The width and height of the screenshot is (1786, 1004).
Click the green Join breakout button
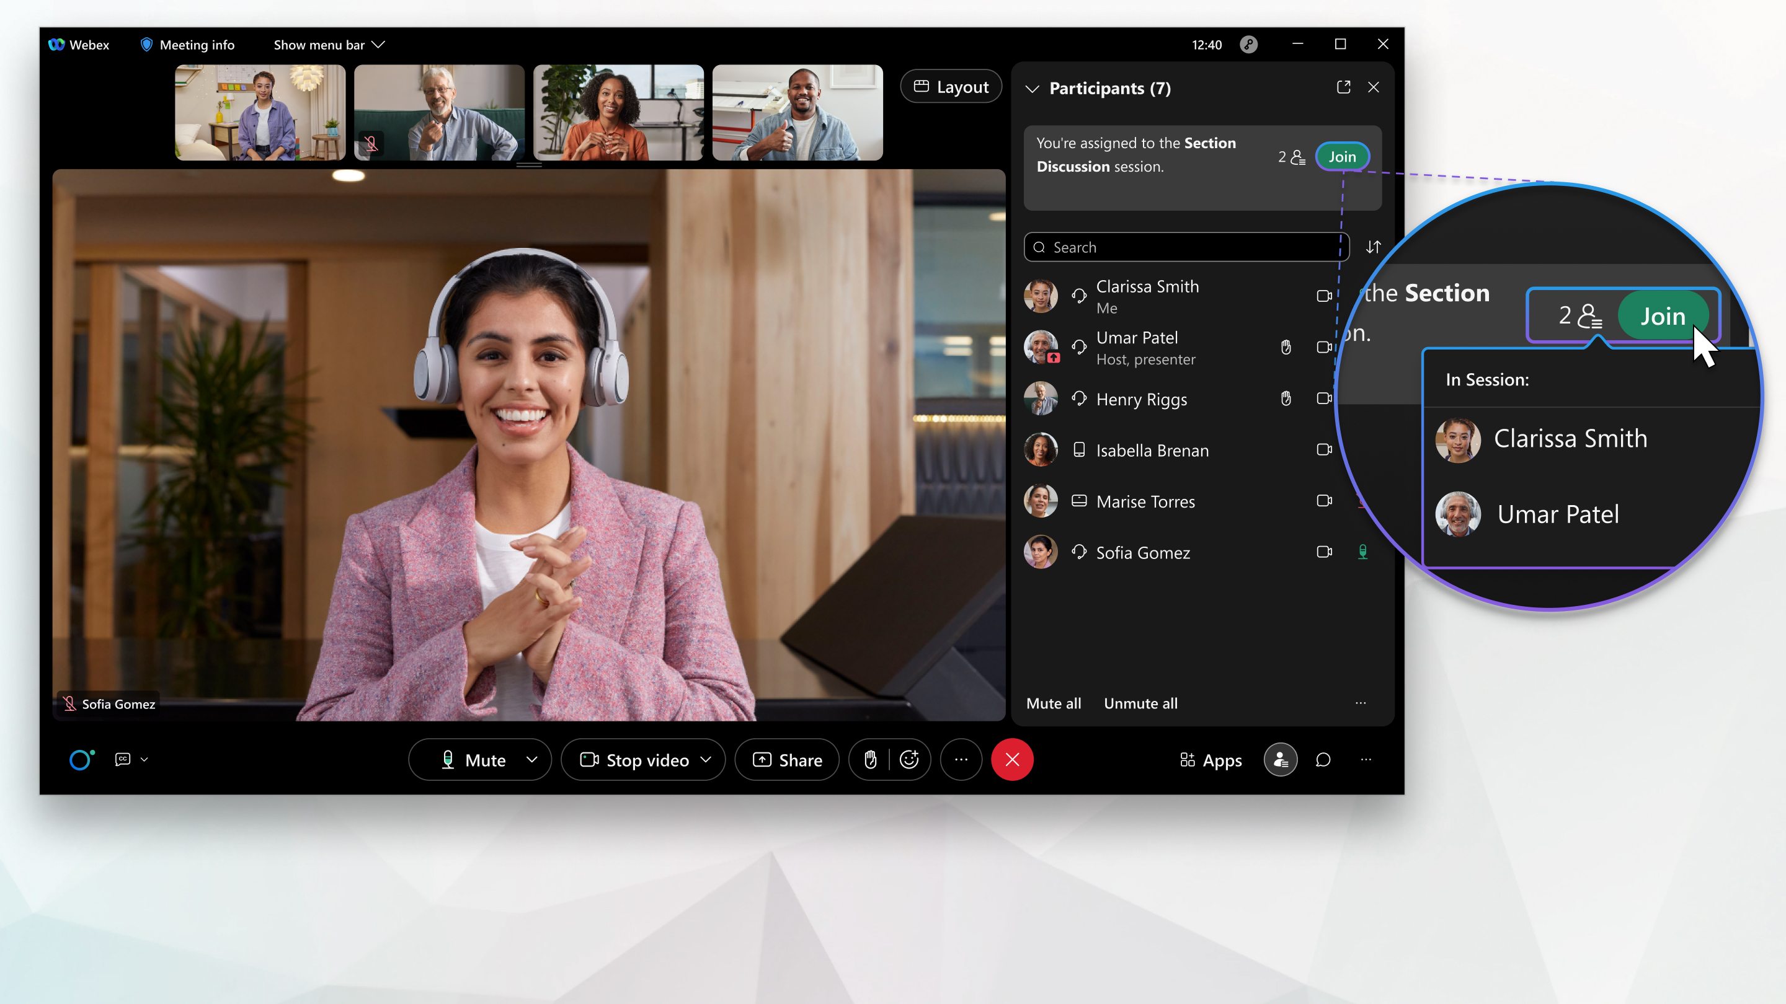[x=1342, y=156]
